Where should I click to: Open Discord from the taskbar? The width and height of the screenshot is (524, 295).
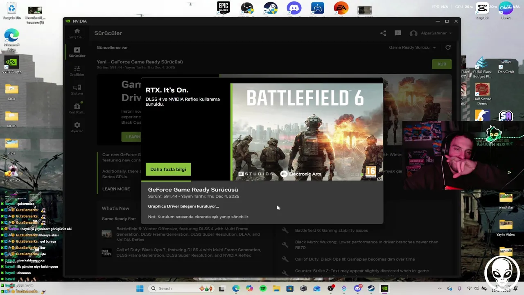[x=357, y=288]
